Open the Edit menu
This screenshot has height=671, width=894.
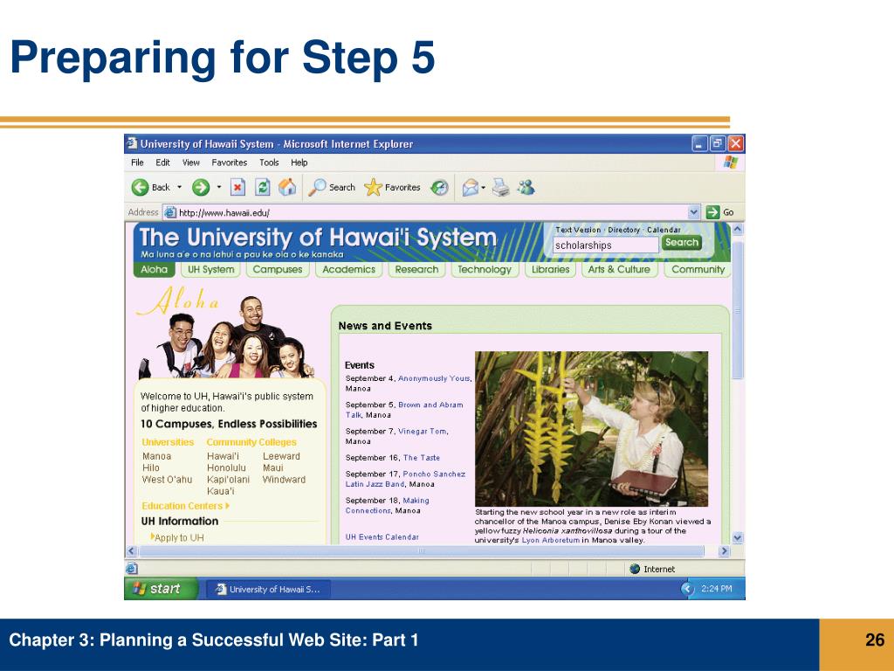(163, 163)
